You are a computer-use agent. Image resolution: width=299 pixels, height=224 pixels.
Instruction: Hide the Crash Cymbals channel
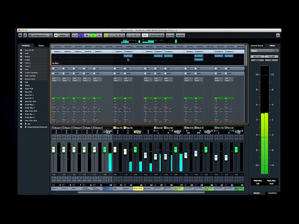(x=21, y=73)
